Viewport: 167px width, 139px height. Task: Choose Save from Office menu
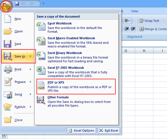(18, 44)
